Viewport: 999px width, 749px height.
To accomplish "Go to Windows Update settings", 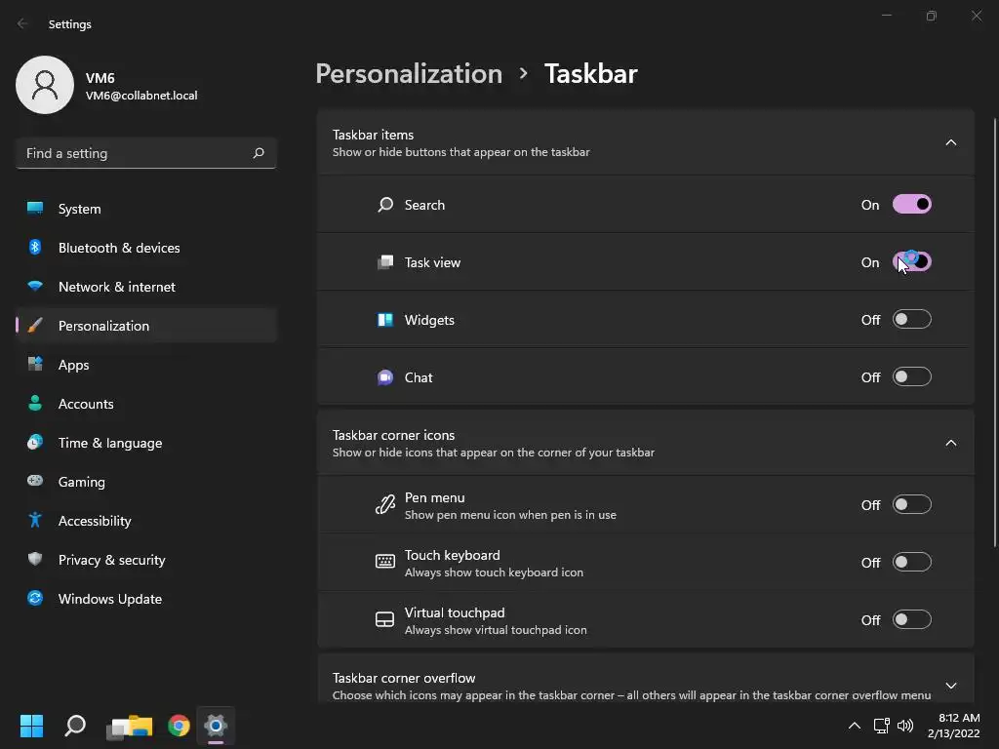I will 110,599.
